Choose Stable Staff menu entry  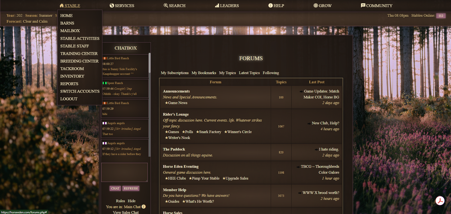tap(74, 46)
